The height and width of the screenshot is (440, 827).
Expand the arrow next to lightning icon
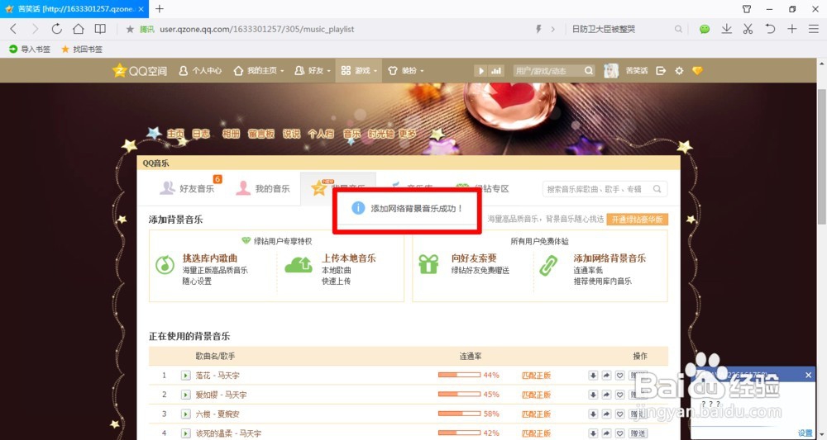click(x=552, y=30)
